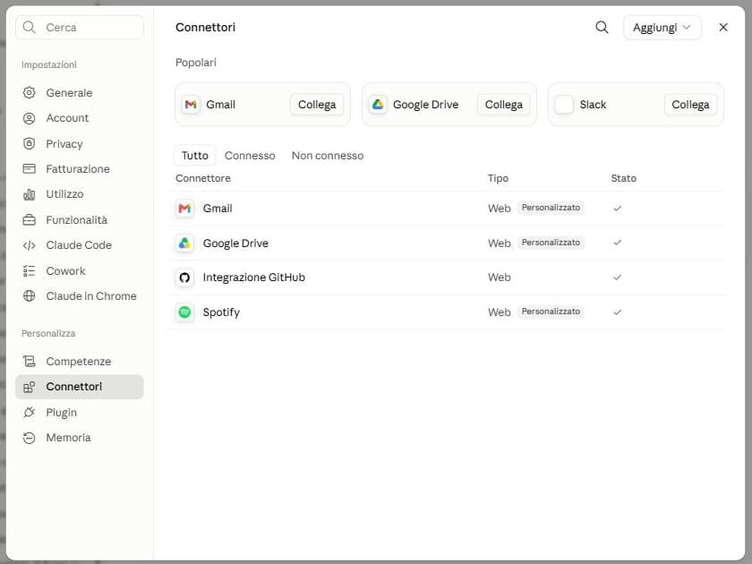
Task: Switch to the Non connesso tab
Action: (328, 156)
